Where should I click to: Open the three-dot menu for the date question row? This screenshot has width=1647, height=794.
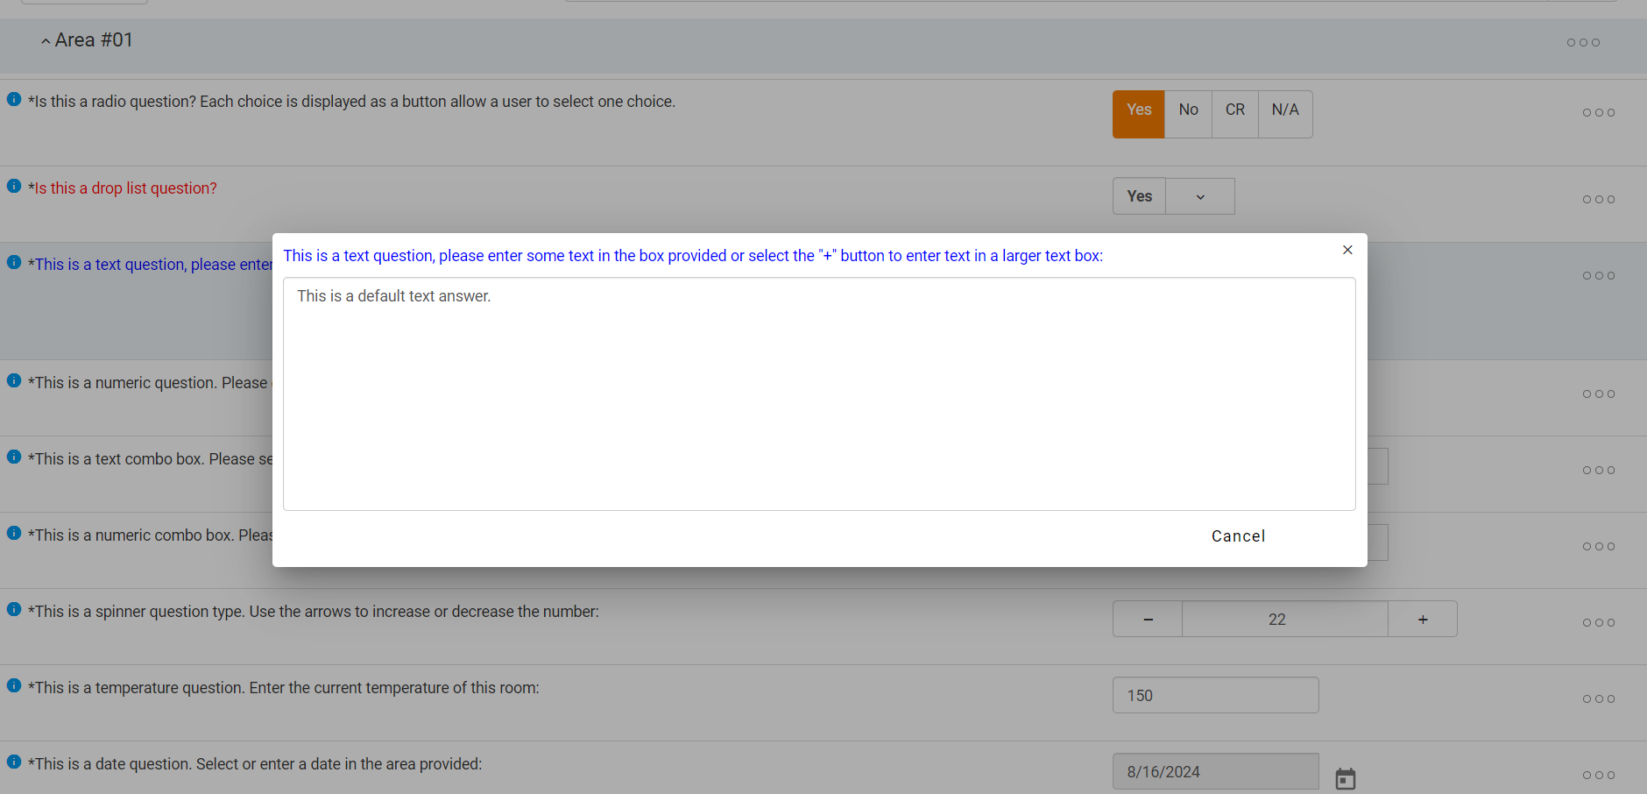(x=1599, y=775)
